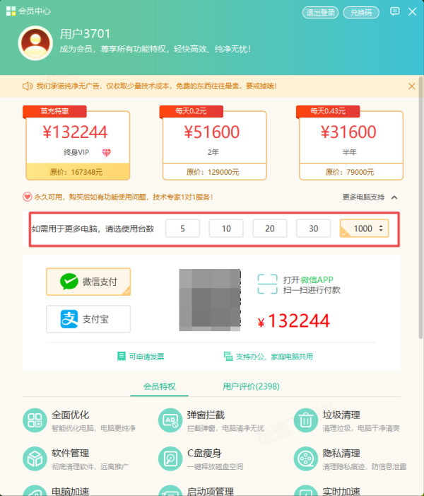Click the 每天0.43元 red ribbon tag

click(328, 111)
